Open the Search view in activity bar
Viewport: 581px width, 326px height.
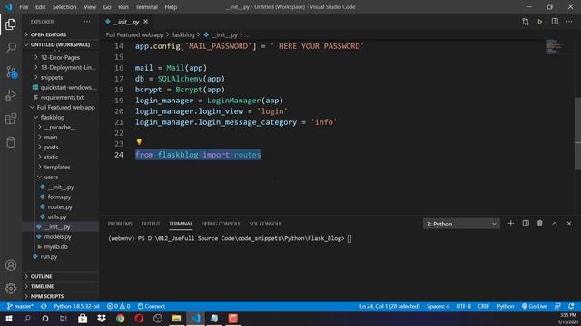click(x=11, y=48)
